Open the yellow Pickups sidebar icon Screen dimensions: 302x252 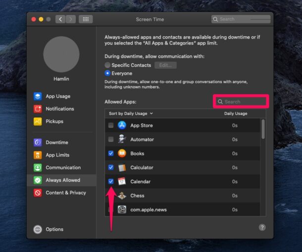[38, 121]
